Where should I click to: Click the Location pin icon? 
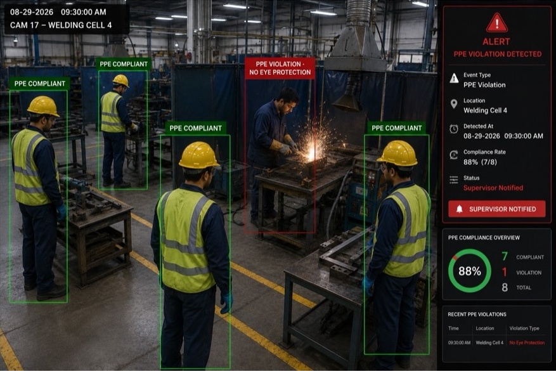453,104
